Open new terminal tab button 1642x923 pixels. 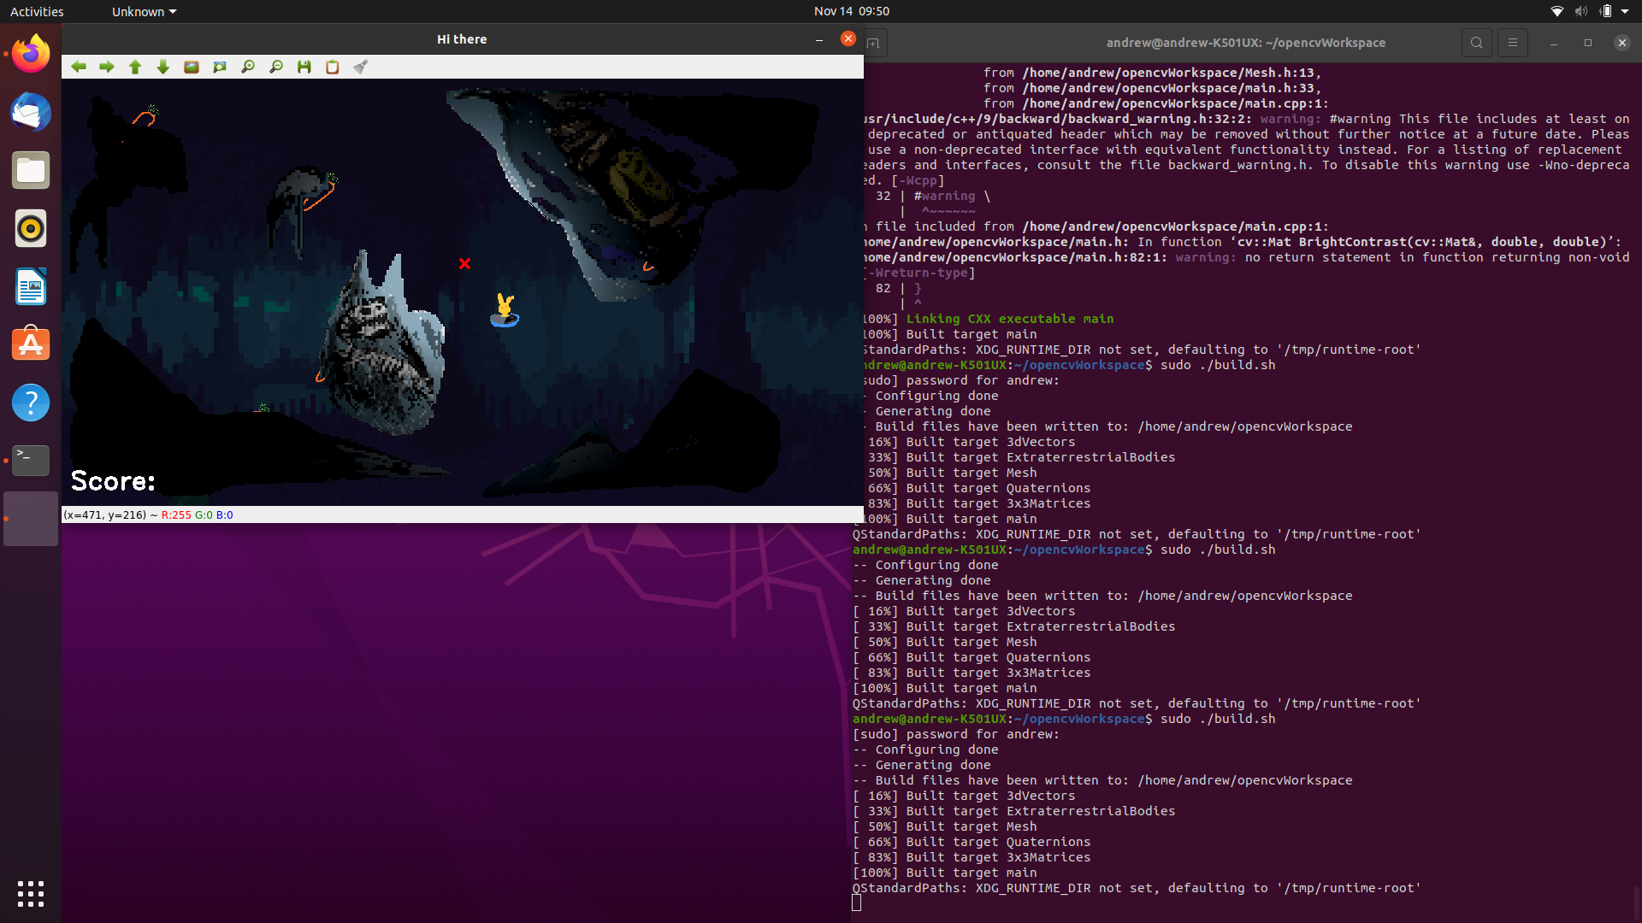pos(873,43)
